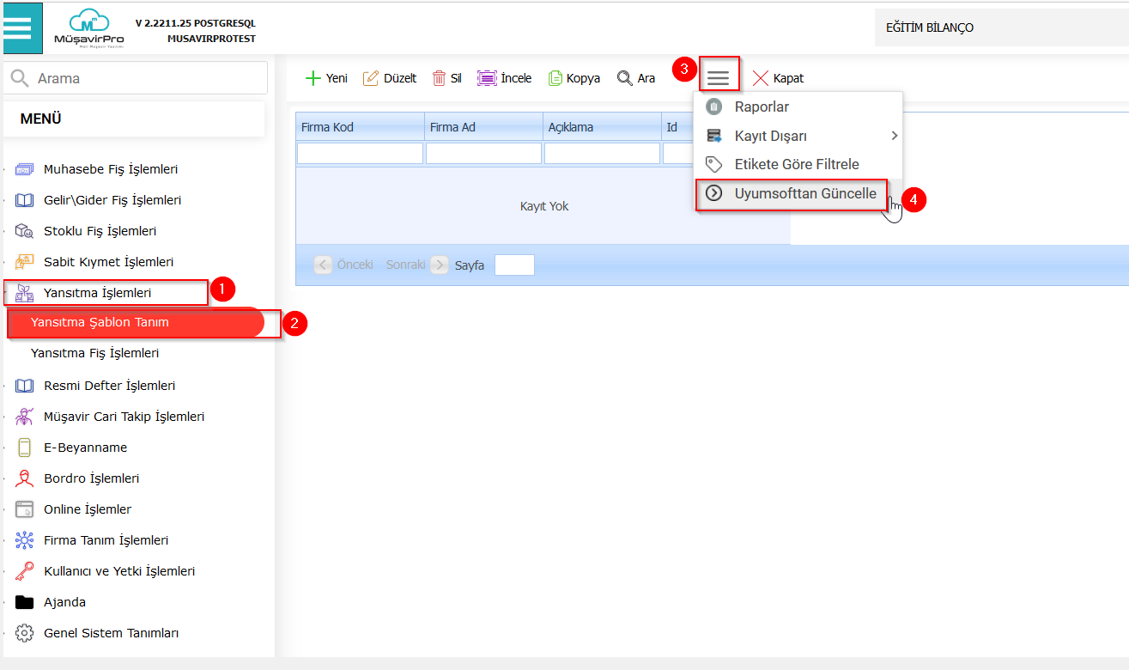This screenshot has width=1129, height=670.
Task: Sort by Firma Ad column header
Action: [483, 127]
